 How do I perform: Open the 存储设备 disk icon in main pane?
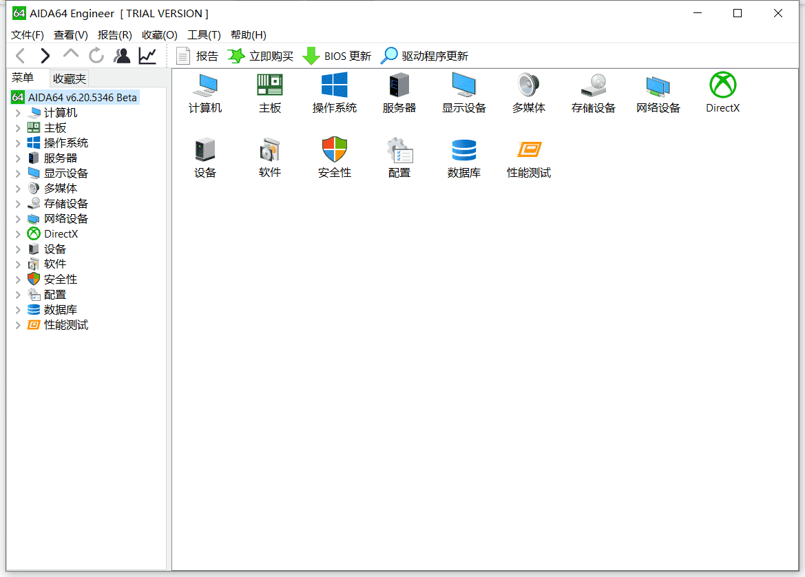[593, 93]
